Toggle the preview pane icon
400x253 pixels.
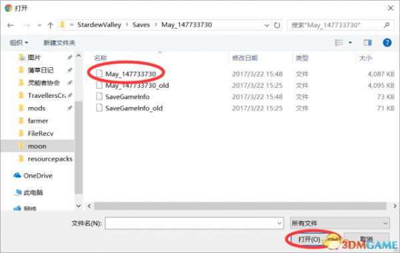[x=367, y=43]
